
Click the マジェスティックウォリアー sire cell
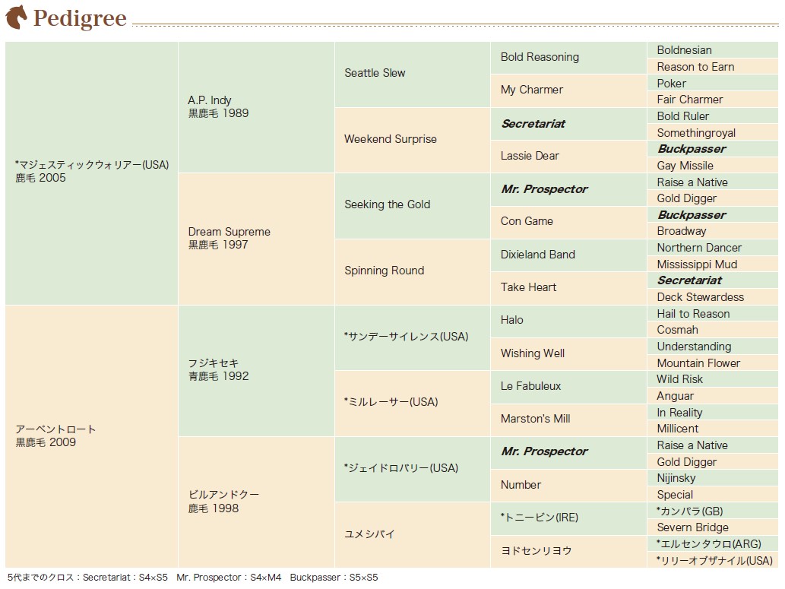coord(92,173)
